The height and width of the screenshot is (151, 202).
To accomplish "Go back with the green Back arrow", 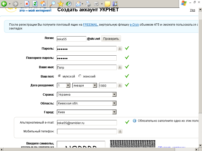I will (x=4, y=4).
